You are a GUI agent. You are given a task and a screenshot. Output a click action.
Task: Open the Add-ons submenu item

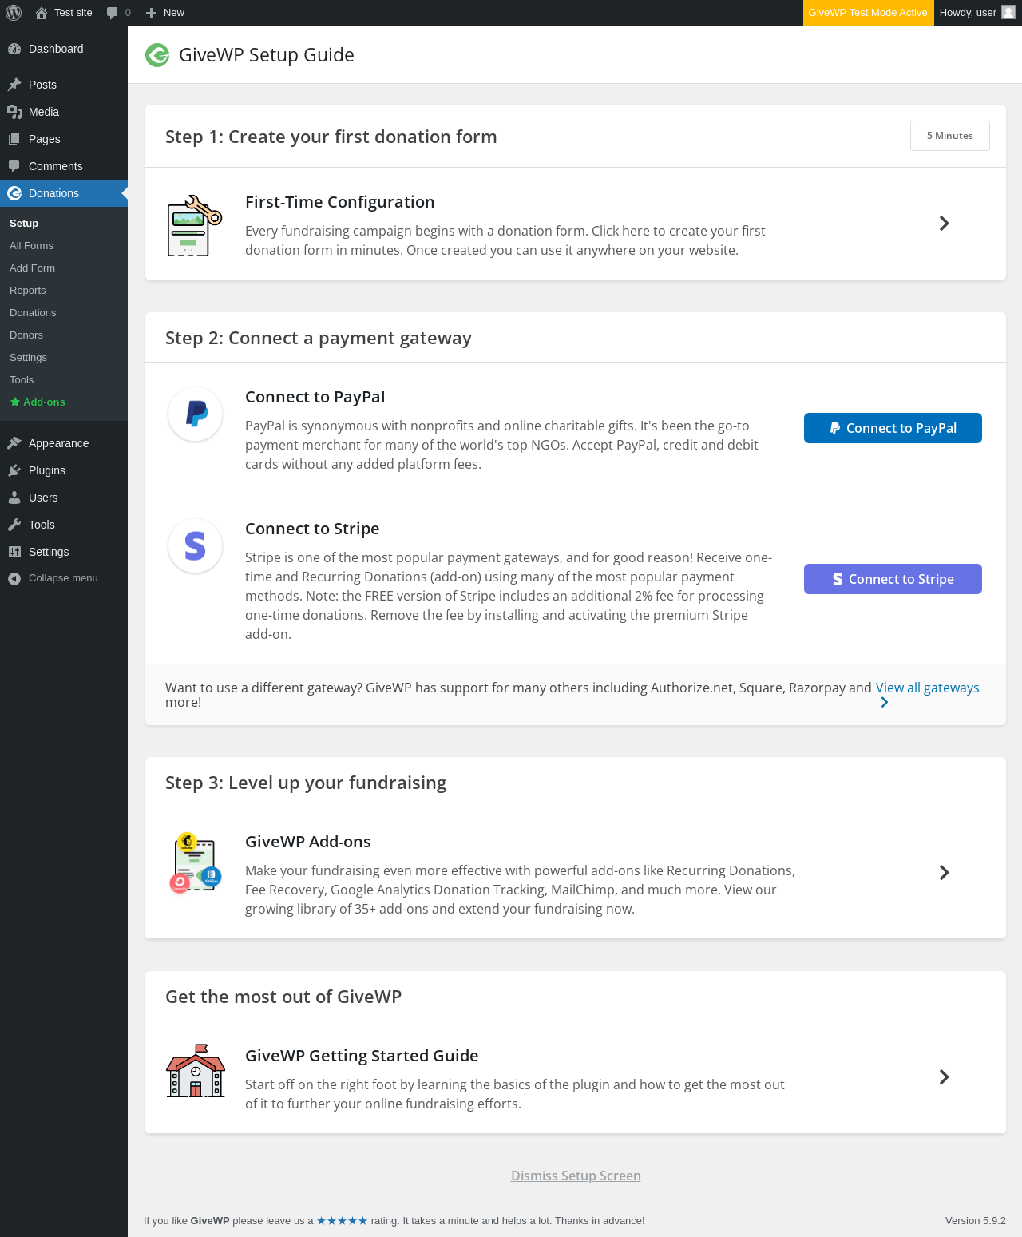tap(44, 402)
